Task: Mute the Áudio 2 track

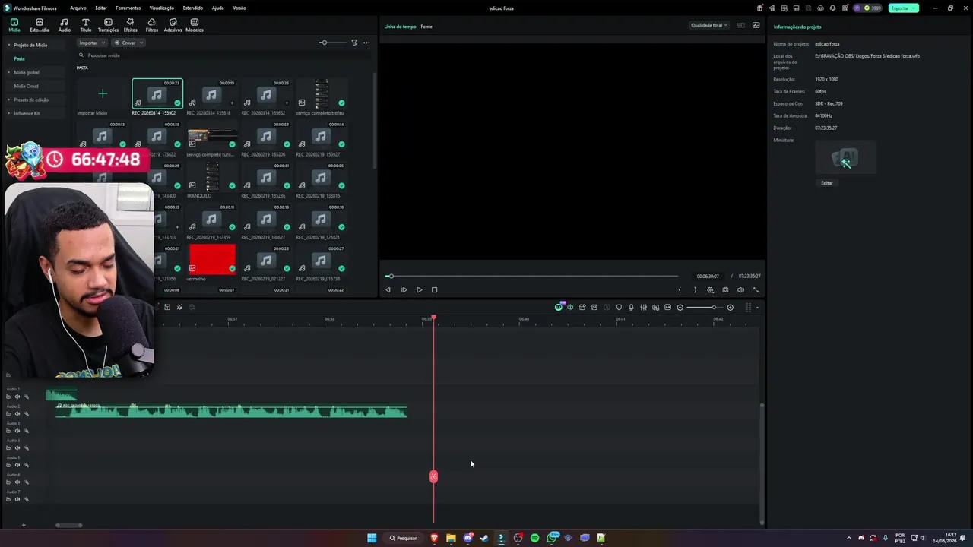Action: click(x=17, y=414)
